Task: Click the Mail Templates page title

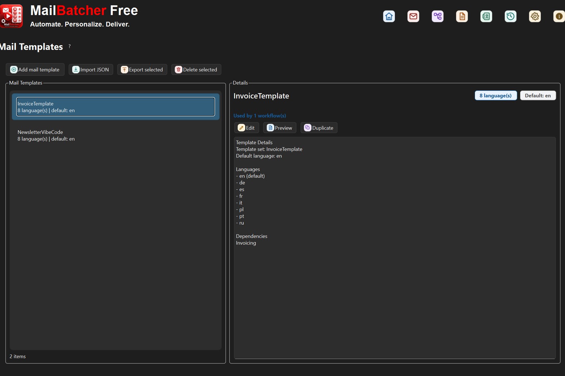Action: pyautogui.click(x=31, y=47)
